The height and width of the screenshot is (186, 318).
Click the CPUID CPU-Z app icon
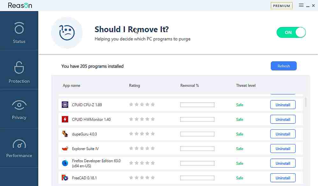click(65, 105)
